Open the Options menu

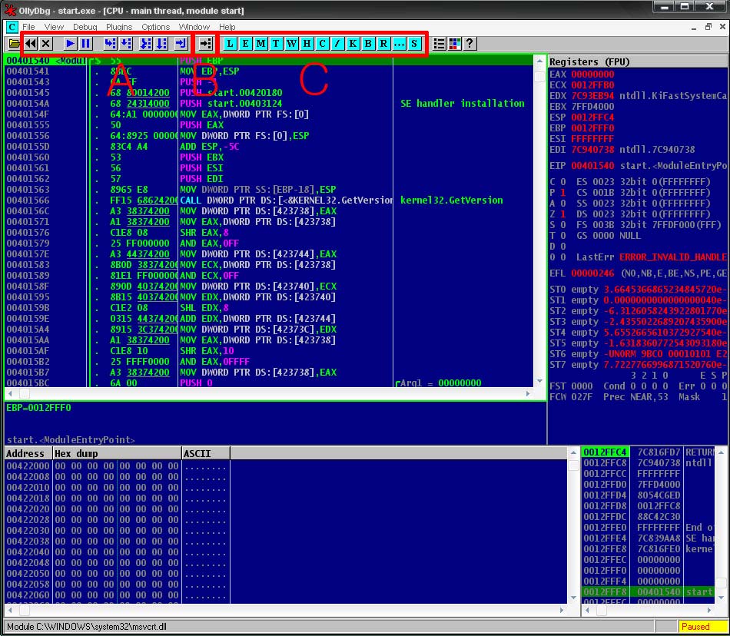155,27
